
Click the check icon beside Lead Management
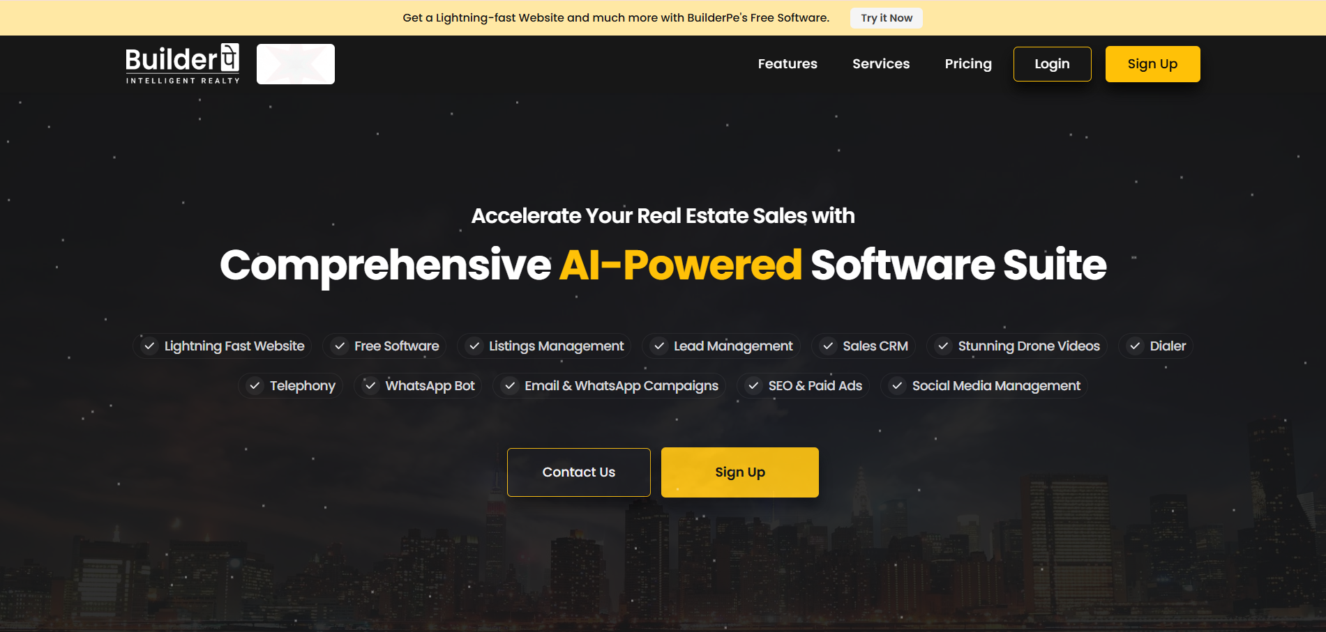click(659, 346)
